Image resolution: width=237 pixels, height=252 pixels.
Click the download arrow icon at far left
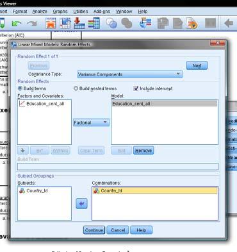(2, 23)
